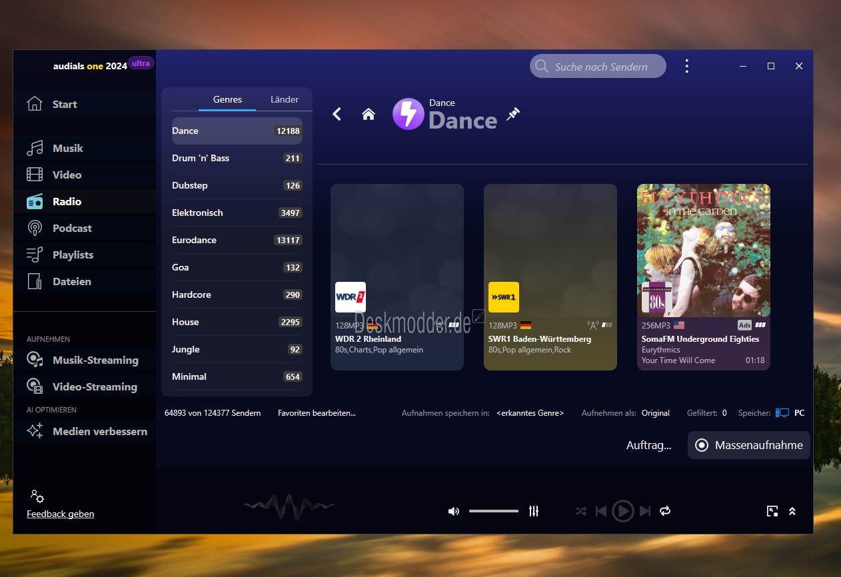Image resolution: width=841 pixels, height=577 pixels.
Task: Open SomaFM Underground Eighties album cover
Action: (x=704, y=251)
